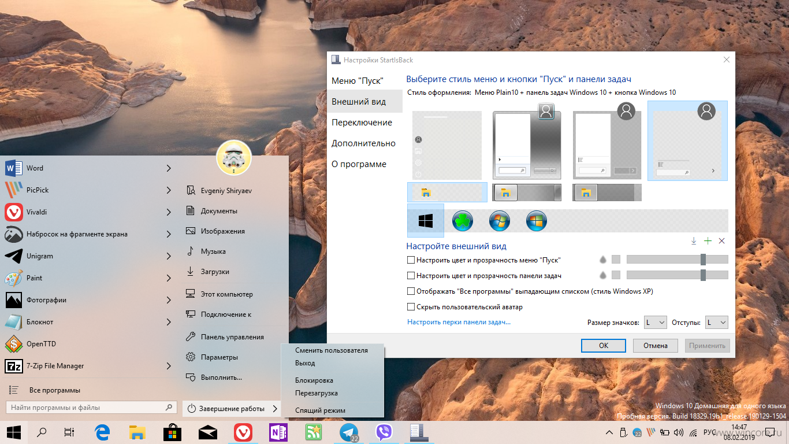Open Word from the start menu list
The image size is (789, 444).
pyautogui.click(x=88, y=168)
